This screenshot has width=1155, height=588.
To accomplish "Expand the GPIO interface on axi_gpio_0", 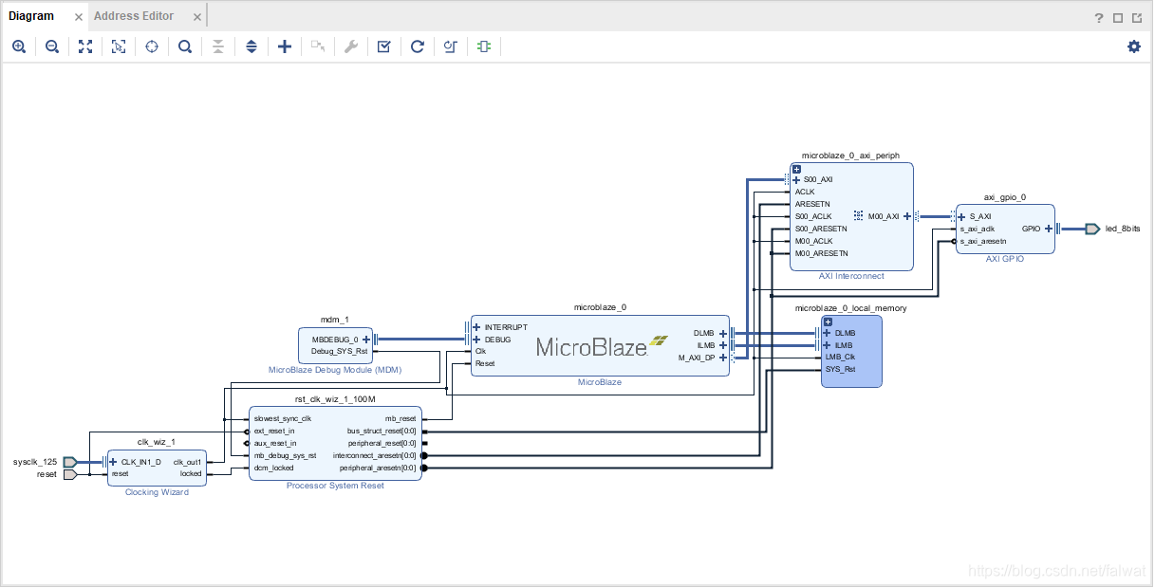I will tap(1049, 229).
